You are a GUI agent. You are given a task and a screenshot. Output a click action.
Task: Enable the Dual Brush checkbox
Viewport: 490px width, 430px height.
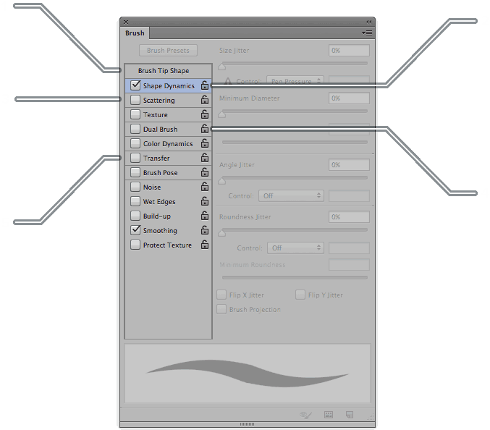point(135,129)
